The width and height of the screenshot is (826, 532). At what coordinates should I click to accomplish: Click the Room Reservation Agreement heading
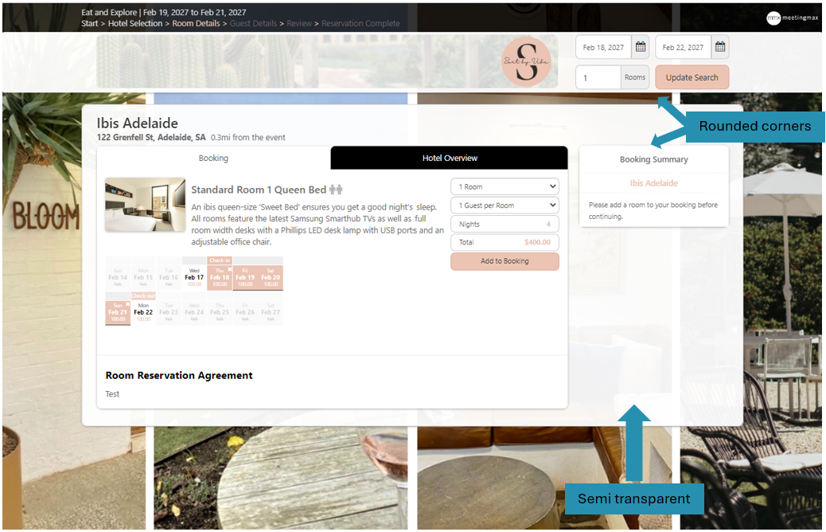coord(179,375)
